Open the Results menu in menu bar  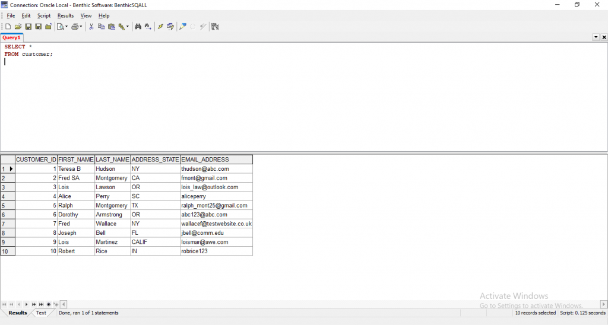65,16
